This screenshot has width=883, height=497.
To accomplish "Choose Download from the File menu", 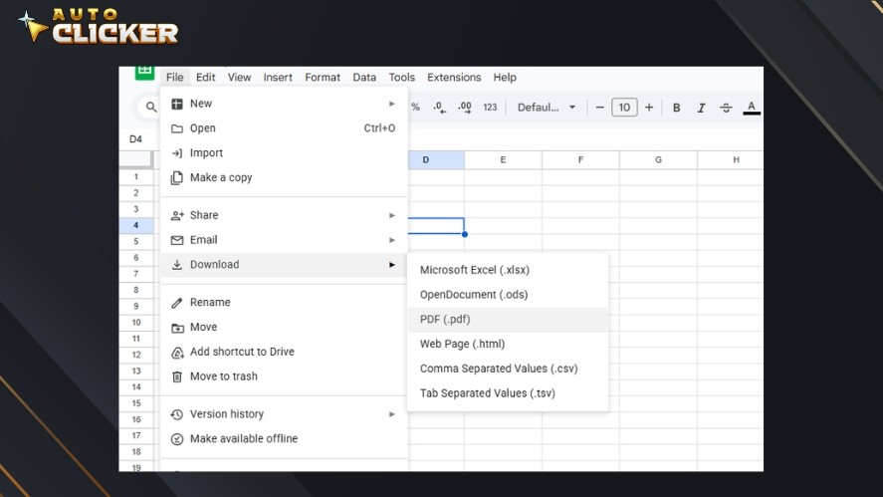I will pyautogui.click(x=284, y=264).
